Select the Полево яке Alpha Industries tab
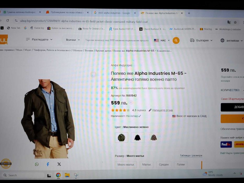The height and width of the screenshot is (183, 244). [x=162, y=13]
